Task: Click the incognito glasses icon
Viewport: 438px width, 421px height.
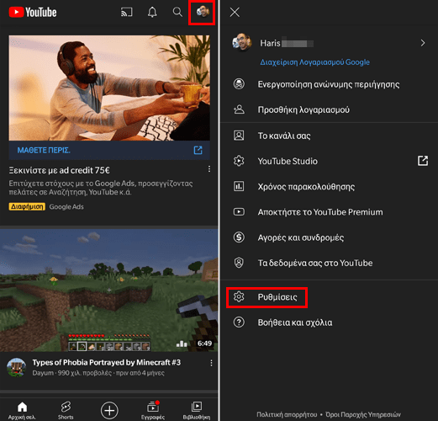Action: click(x=239, y=84)
